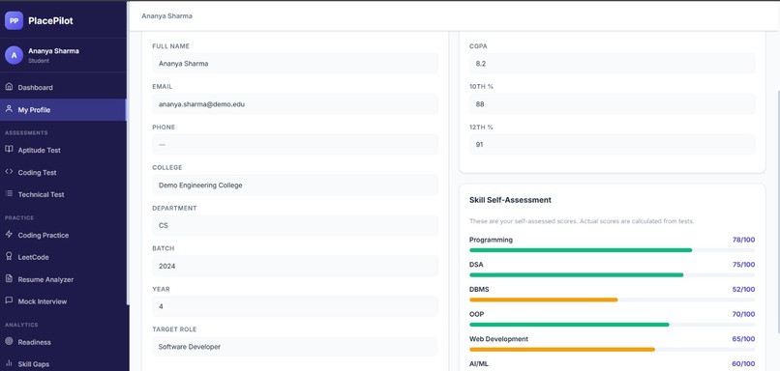
Task: Click the Department field showing CS
Action: 295,225
